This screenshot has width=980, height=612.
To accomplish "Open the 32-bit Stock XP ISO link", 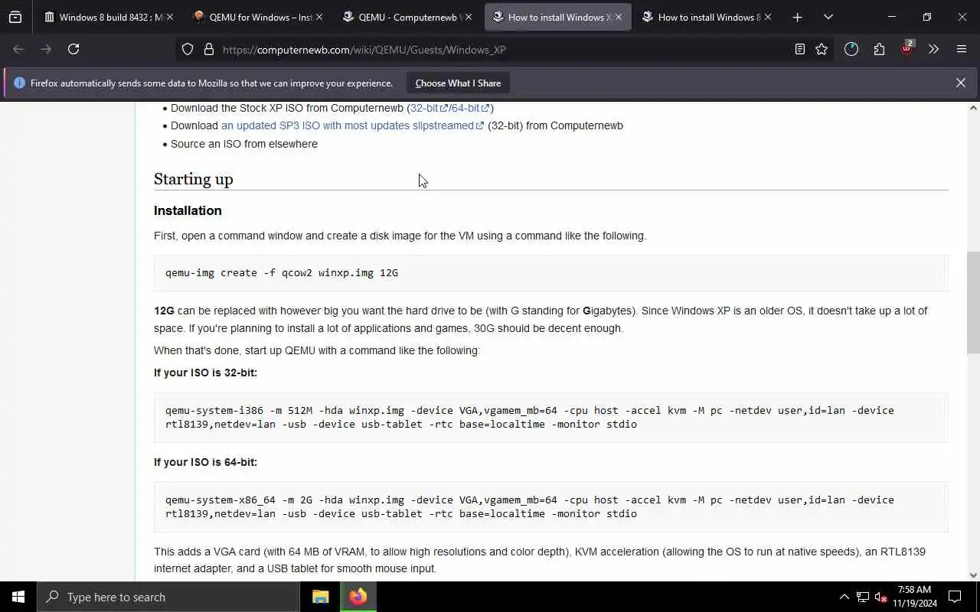I will (429, 108).
